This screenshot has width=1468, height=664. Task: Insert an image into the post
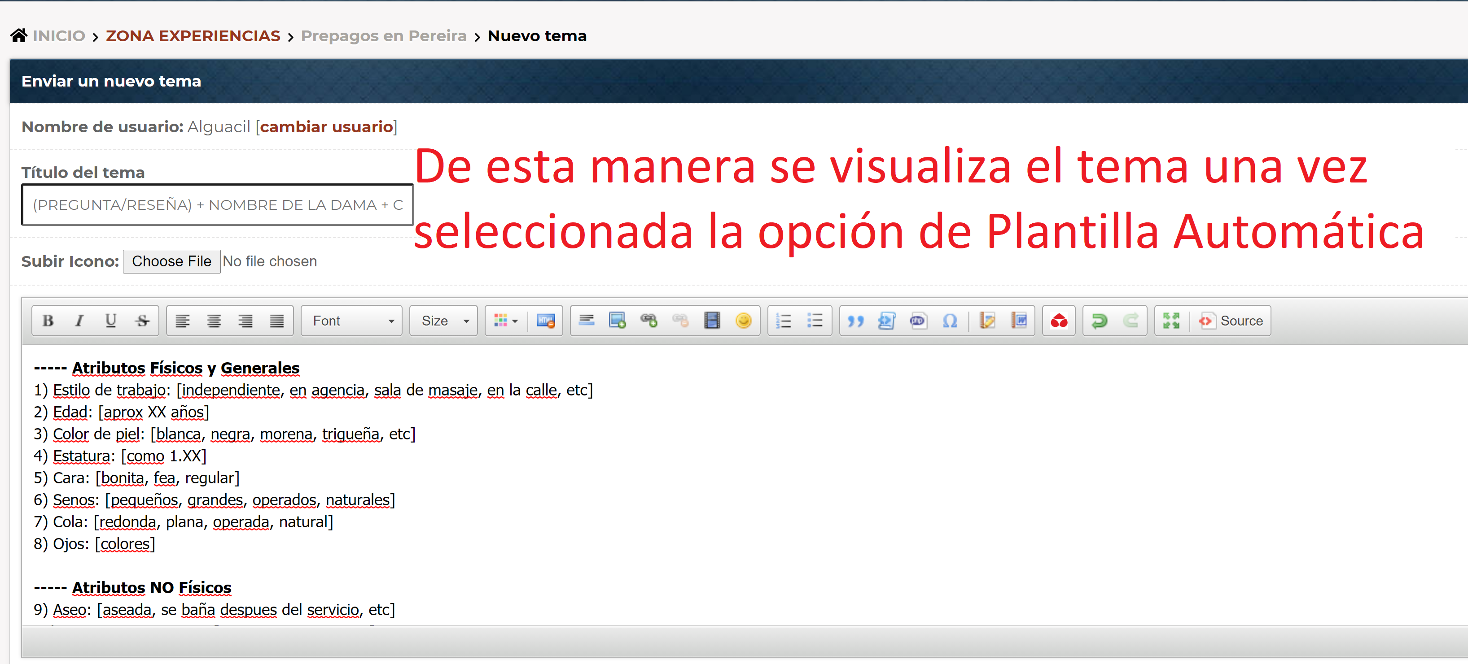(x=617, y=321)
